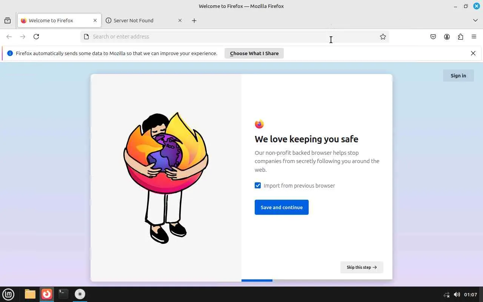483x302 pixels.
Task: Click the taskbar clock showing 01:07
Action: pyautogui.click(x=471, y=294)
